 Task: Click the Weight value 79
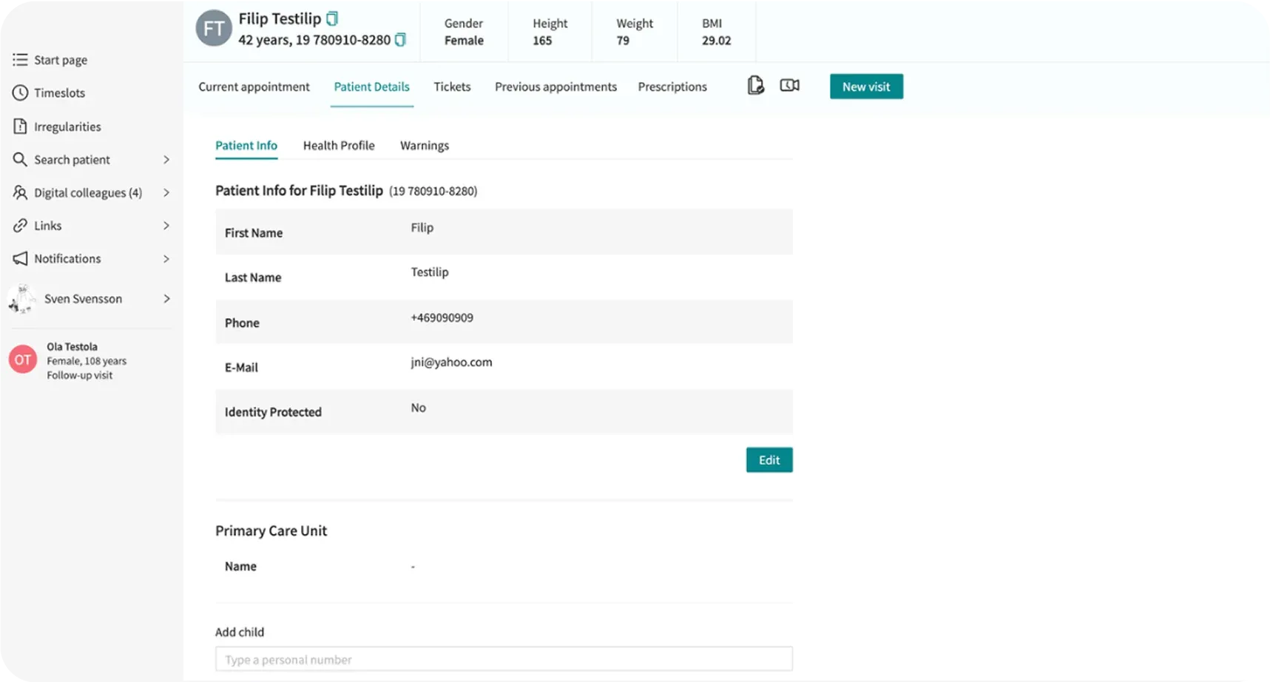coord(623,41)
